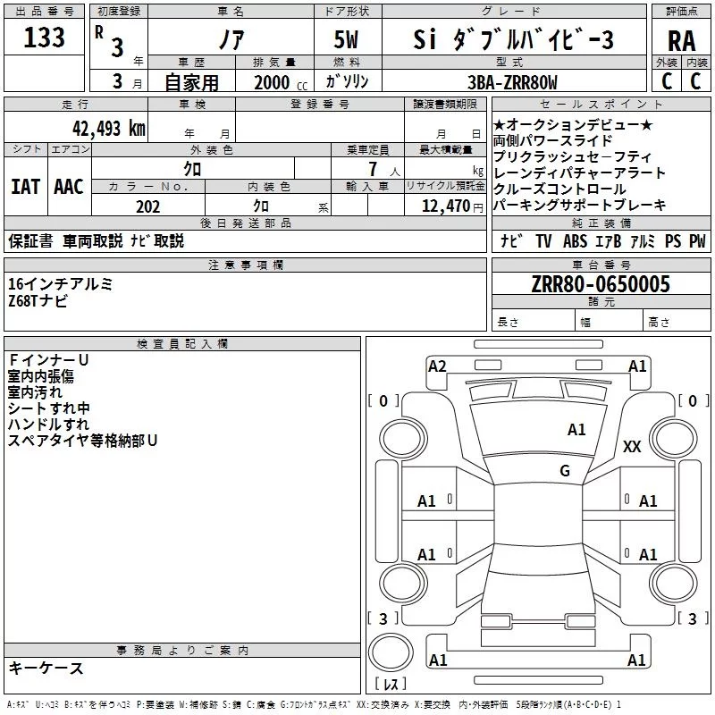715x715 pixels.
Task: Click PS in genuine equipment row
Action: click(x=673, y=240)
